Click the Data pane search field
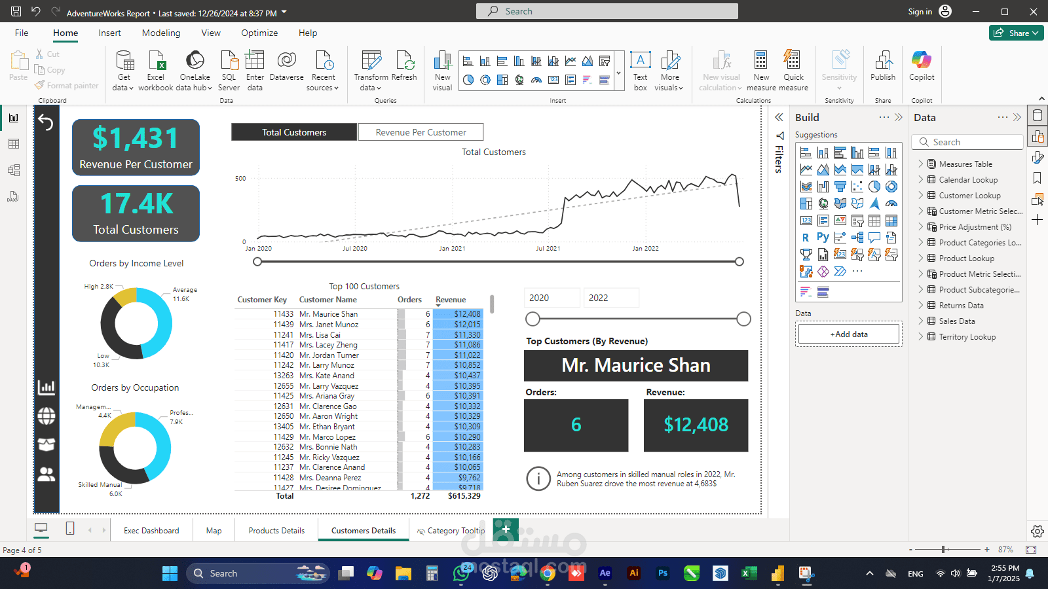The width and height of the screenshot is (1048, 589). [967, 142]
